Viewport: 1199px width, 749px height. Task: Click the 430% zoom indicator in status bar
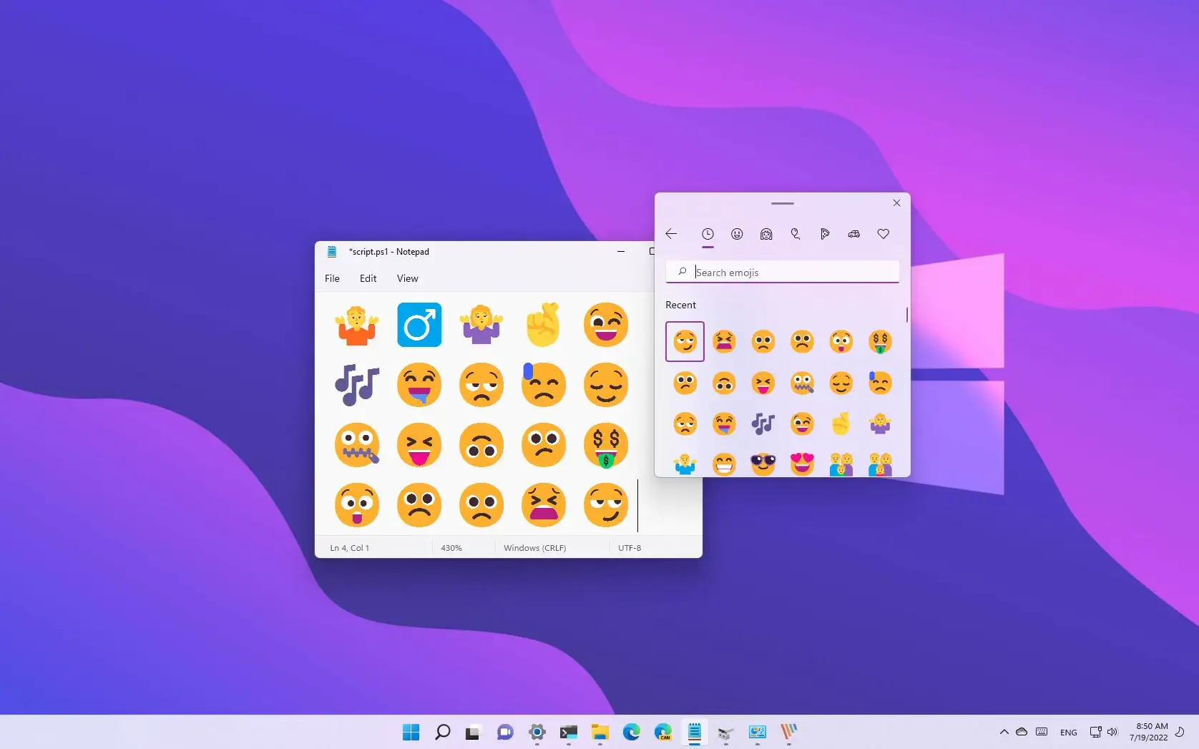451,547
